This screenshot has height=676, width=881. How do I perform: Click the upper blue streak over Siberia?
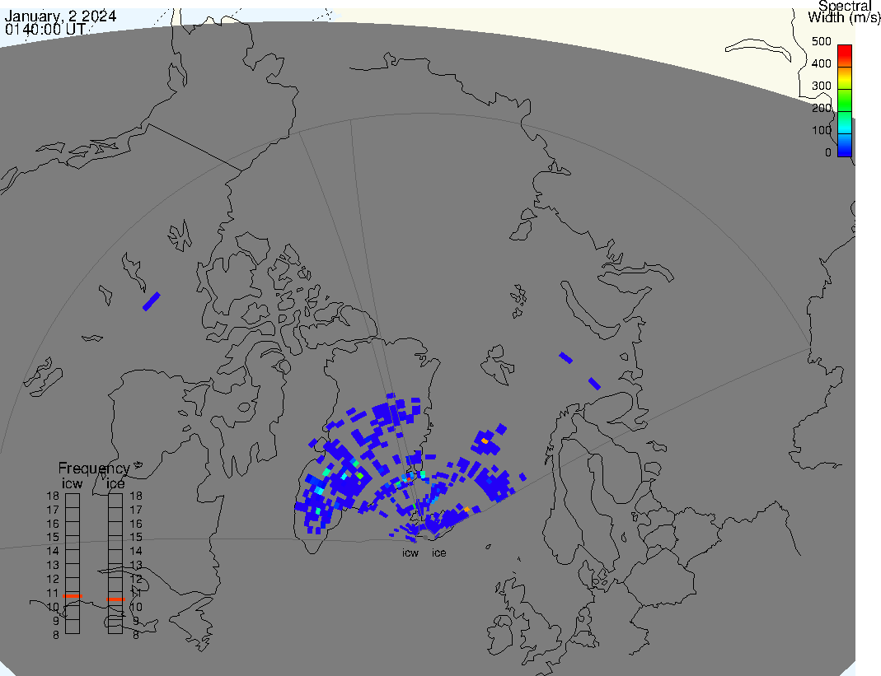pos(565,357)
